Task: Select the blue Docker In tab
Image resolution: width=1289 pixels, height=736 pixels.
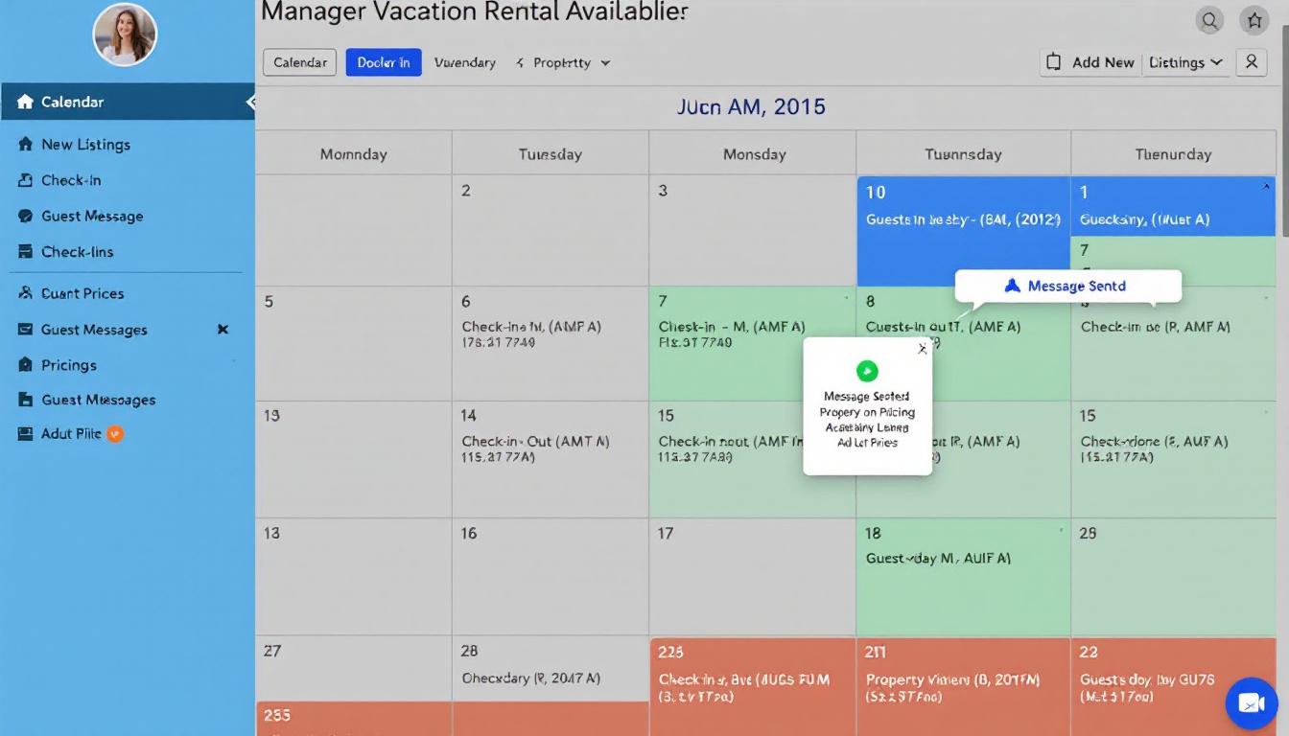Action: point(383,61)
